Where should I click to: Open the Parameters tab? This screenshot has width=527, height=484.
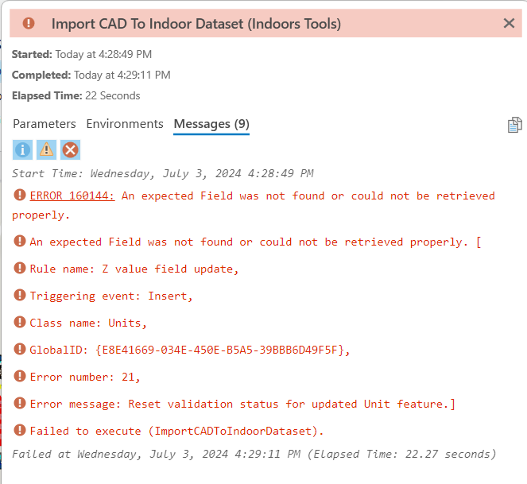tap(45, 124)
